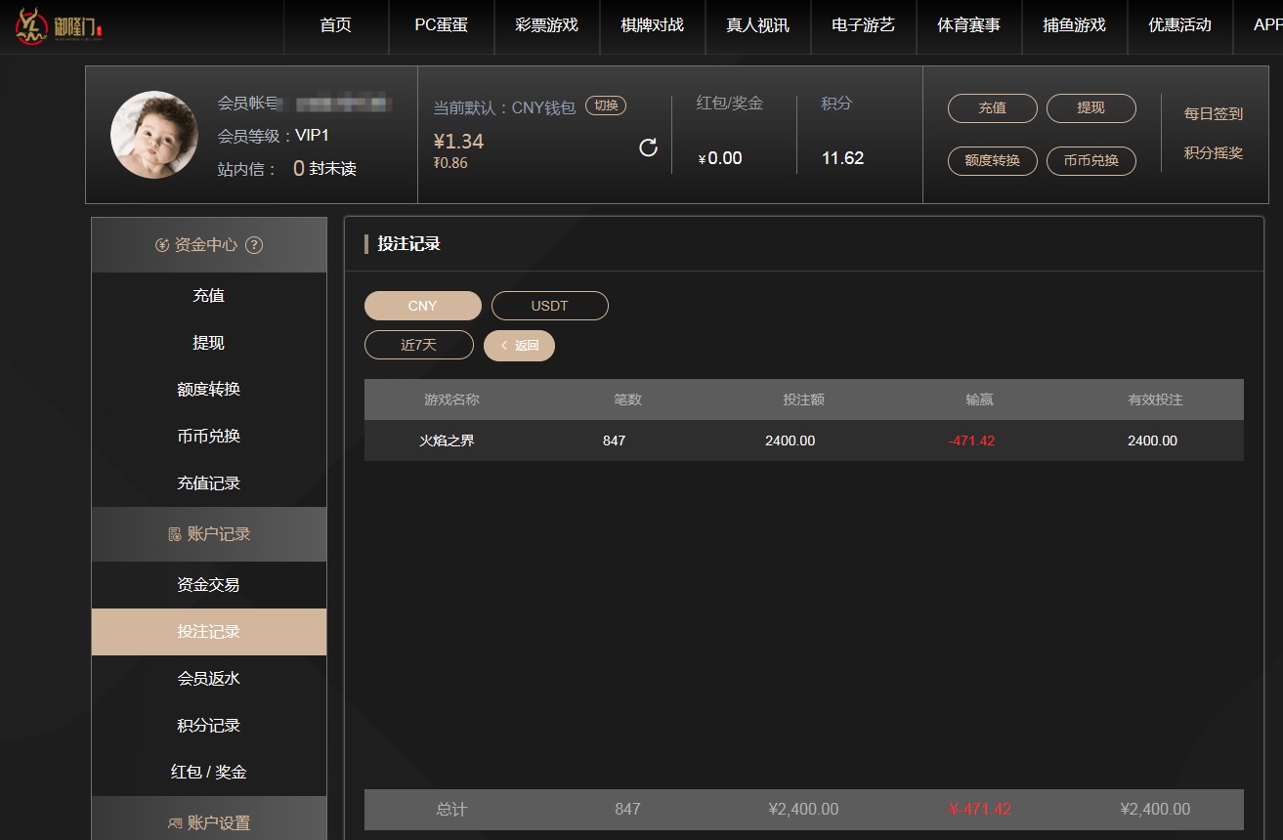Open PC蛋蛋 in the top navigation

441,25
